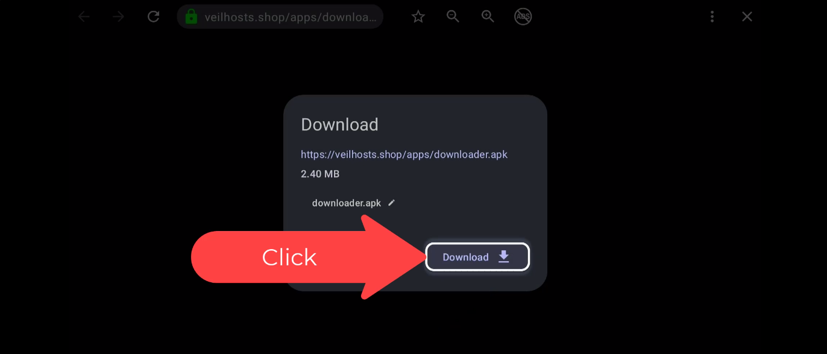Image resolution: width=827 pixels, height=354 pixels.
Task: Go back using the browser back arrow
Action: click(x=84, y=17)
